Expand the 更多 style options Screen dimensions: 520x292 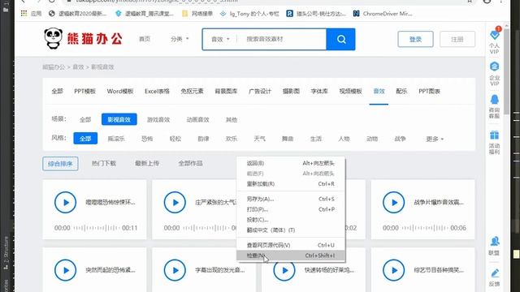pos(435,139)
